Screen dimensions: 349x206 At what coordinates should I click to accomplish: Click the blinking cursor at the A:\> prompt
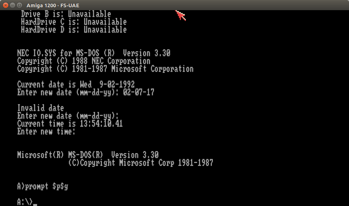tap(35, 205)
